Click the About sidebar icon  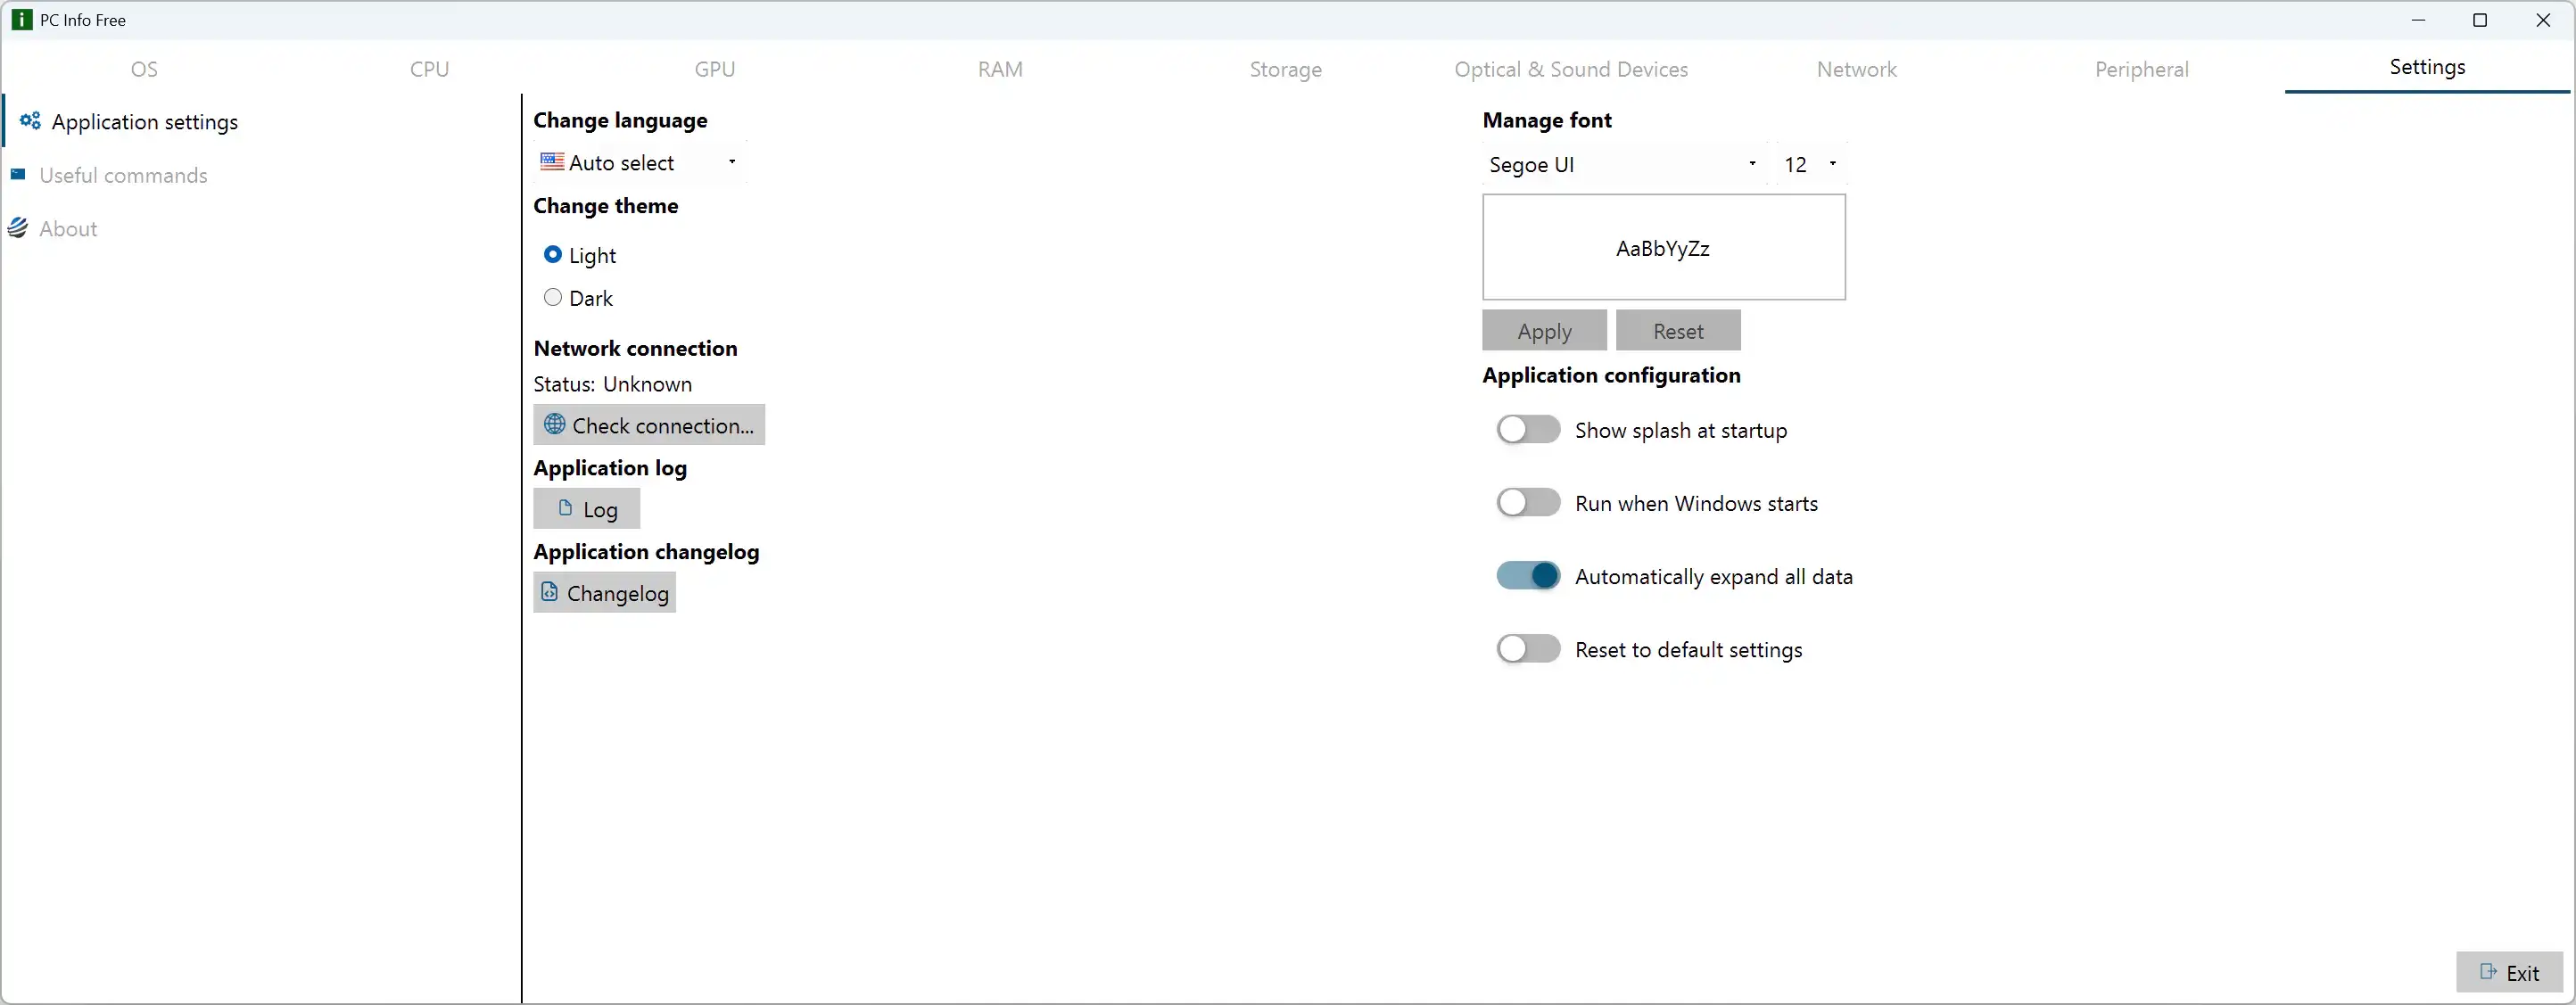coord(18,228)
